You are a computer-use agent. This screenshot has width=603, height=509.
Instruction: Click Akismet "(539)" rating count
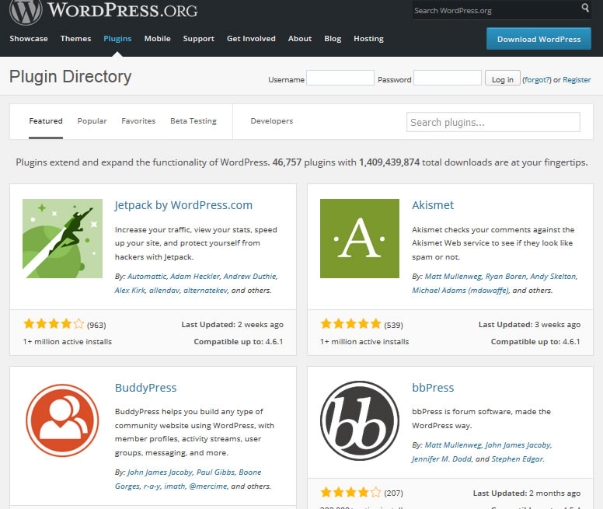click(x=393, y=326)
